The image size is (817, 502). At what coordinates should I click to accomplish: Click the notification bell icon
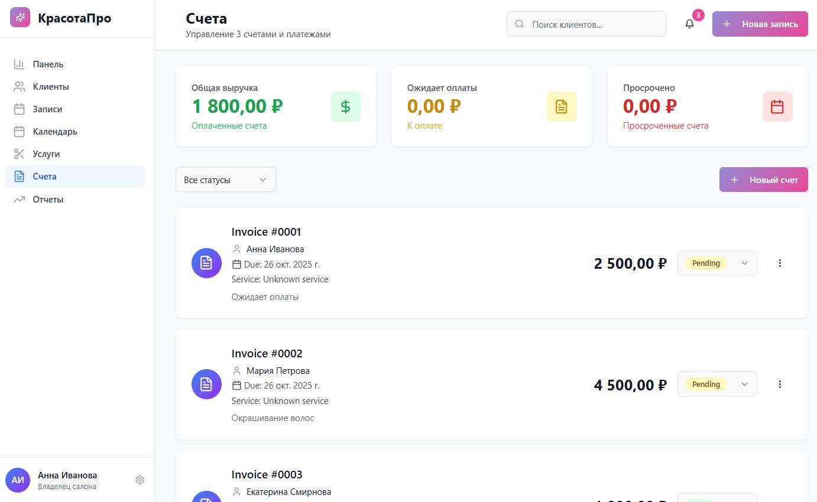(x=689, y=24)
